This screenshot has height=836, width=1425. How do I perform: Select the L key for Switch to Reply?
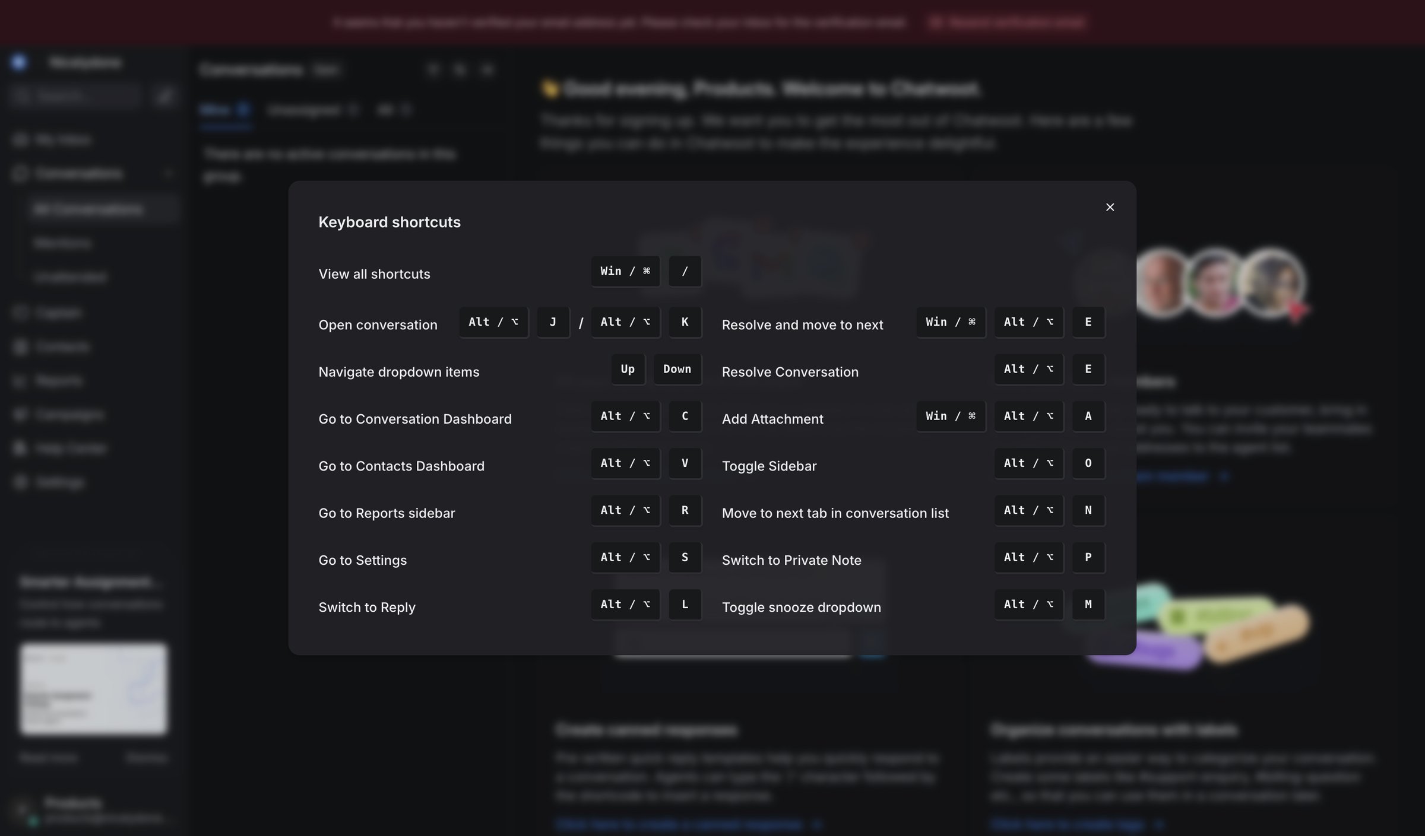pyautogui.click(x=685, y=605)
